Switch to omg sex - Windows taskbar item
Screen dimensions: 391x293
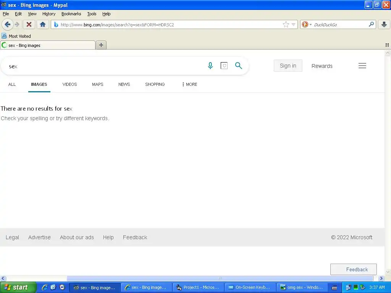coord(302,287)
